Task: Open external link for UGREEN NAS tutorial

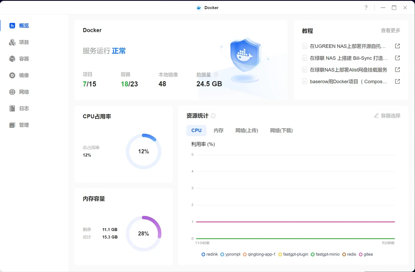Action: click(397, 46)
